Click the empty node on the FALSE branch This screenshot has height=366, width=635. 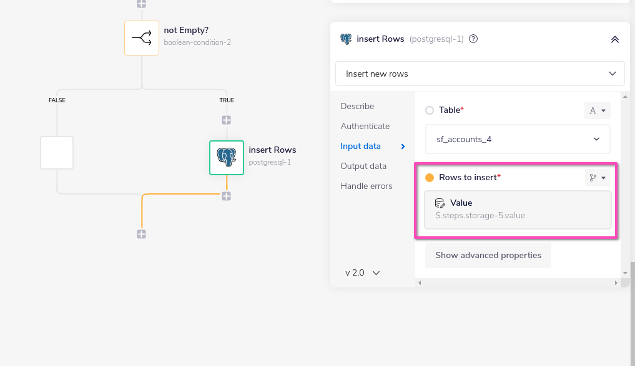click(56, 152)
